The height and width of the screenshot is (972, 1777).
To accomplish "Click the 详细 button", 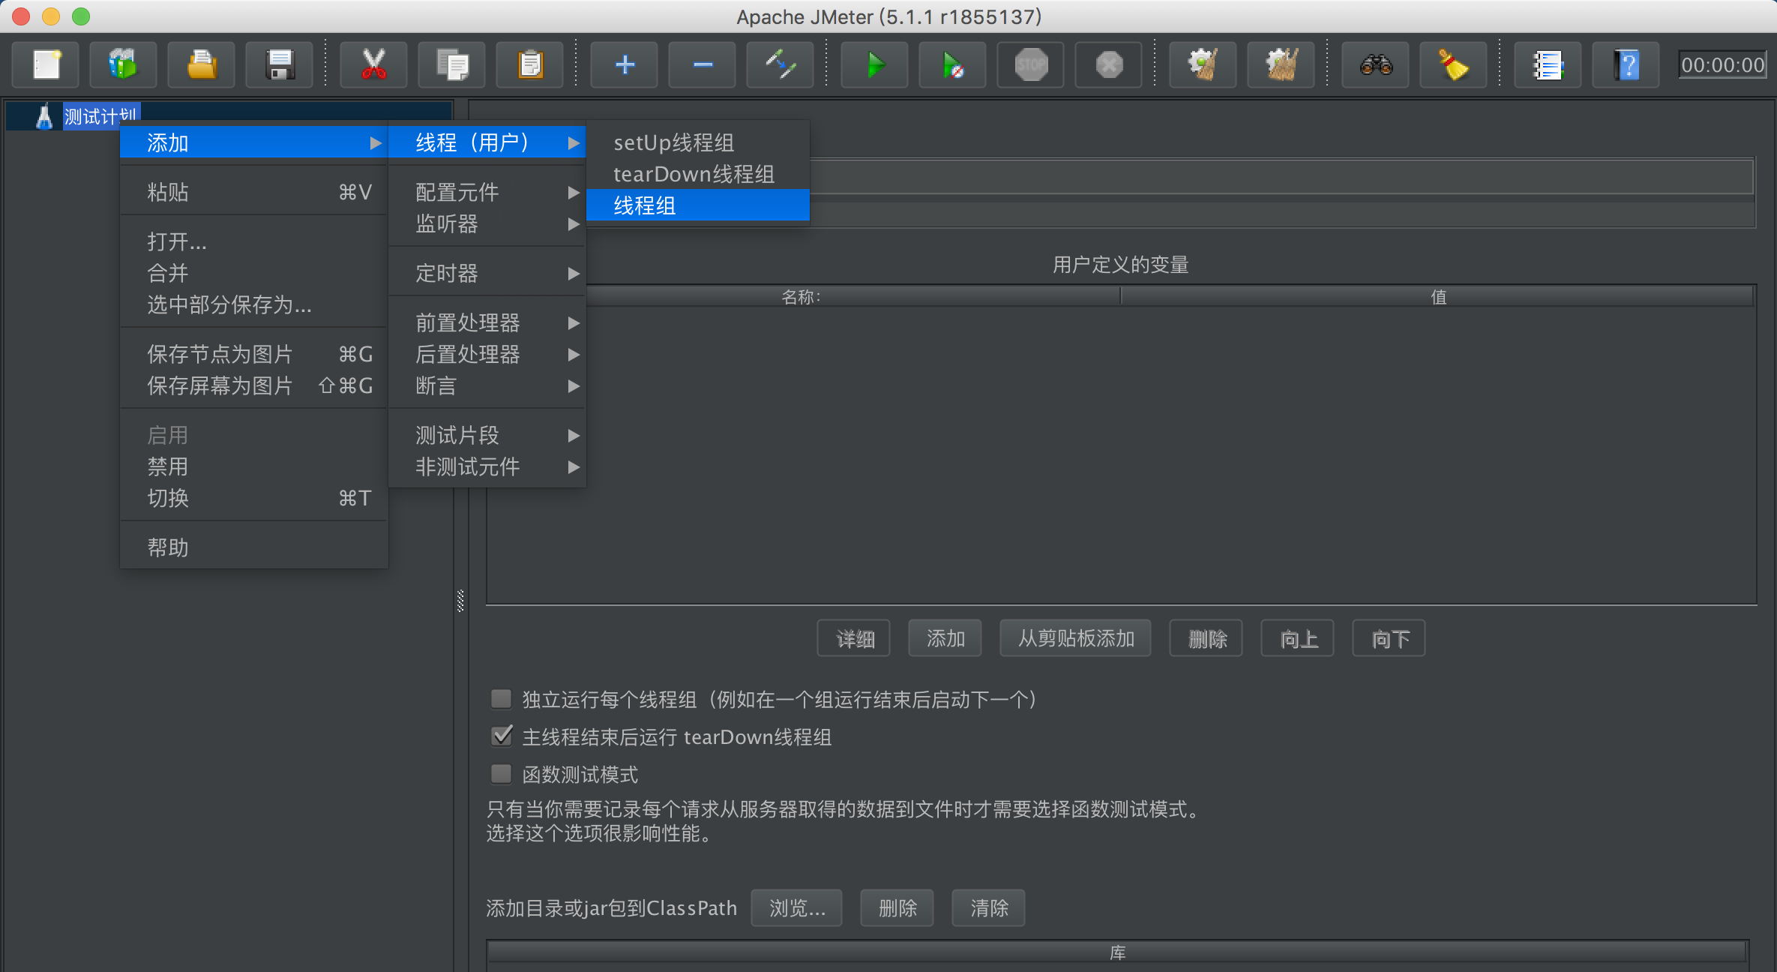I will [x=854, y=638].
